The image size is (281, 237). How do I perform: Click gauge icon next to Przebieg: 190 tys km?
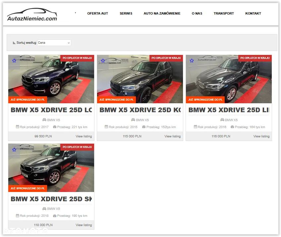[55, 216]
